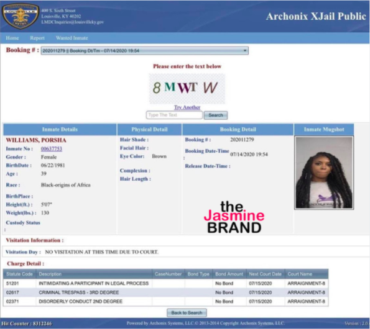Viewport: 370px width, 329px height.
Task: Click the Try Another captcha link
Action: (x=187, y=107)
